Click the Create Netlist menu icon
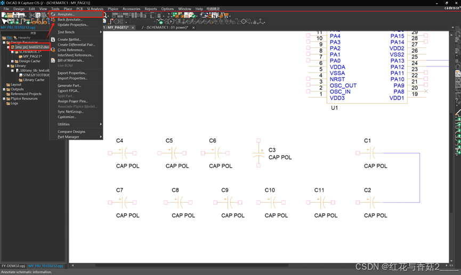461x275 pixels. point(53,39)
